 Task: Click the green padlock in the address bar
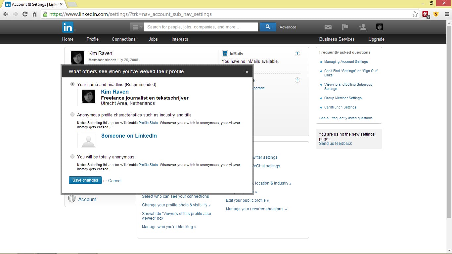click(45, 14)
